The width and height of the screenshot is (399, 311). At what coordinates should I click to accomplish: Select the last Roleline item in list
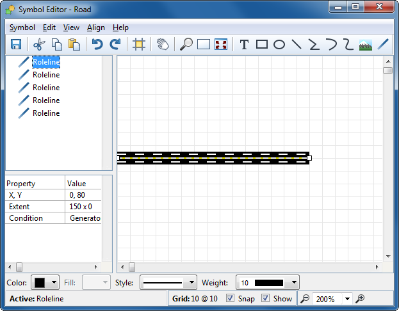(45, 113)
